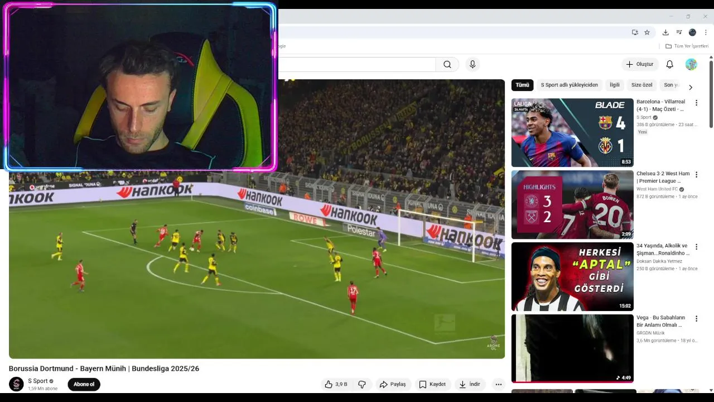Viewport: 714px width, 402px height.
Task: Open Doksan Dakika Yetmez channel link
Action: [659, 261]
